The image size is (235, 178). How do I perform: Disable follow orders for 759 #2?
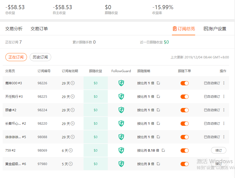185,151
